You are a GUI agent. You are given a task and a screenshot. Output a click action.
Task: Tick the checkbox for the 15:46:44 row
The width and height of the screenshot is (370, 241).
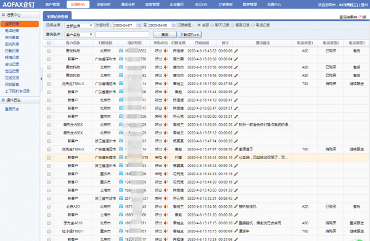point(49,158)
